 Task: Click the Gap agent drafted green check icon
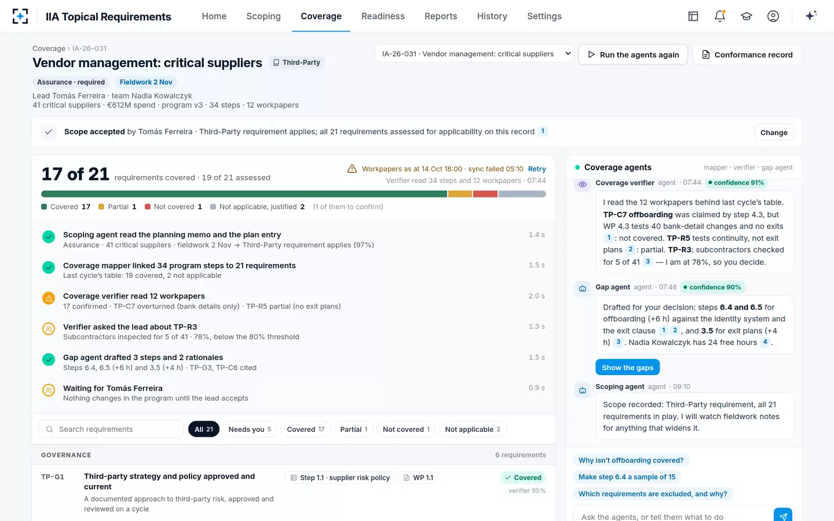point(49,359)
